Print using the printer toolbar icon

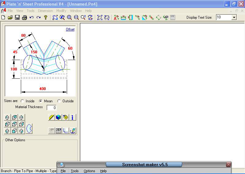click(24, 17)
